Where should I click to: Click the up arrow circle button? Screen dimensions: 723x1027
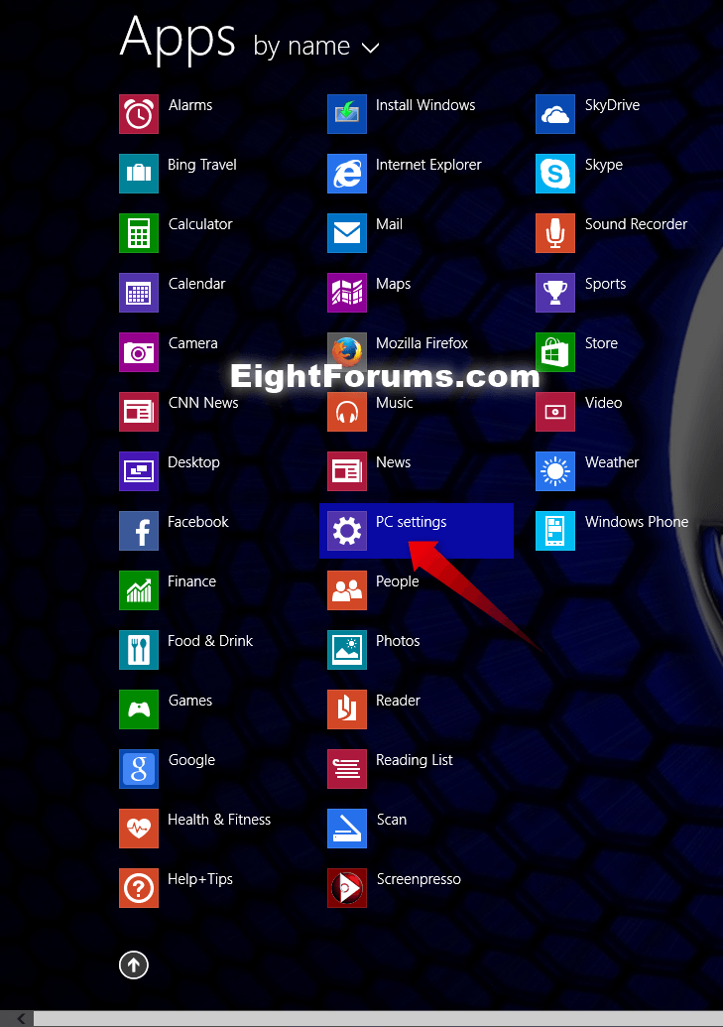[134, 964]
